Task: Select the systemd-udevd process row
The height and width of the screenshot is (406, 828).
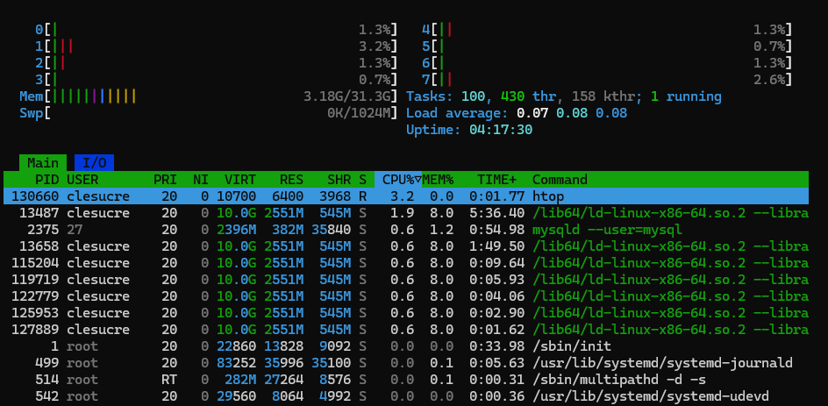Action: point(406,396)
